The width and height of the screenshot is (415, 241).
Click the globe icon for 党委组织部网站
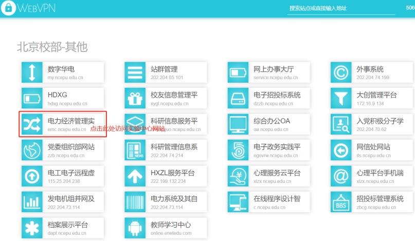pos(32,150)
